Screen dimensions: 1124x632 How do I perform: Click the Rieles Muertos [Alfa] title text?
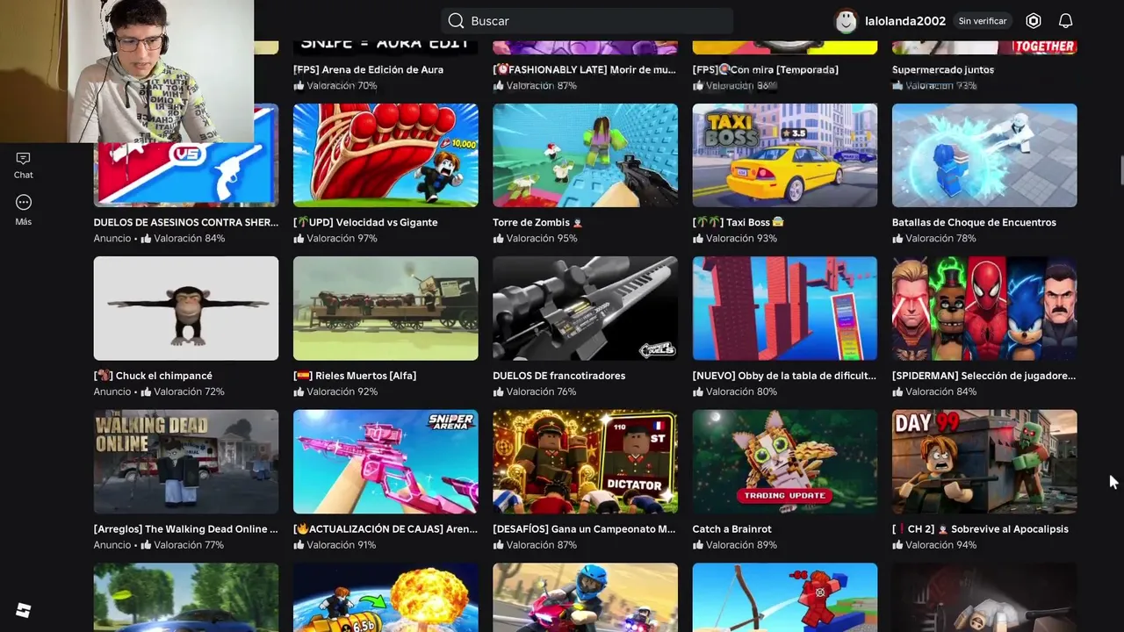tap(355, 376)
